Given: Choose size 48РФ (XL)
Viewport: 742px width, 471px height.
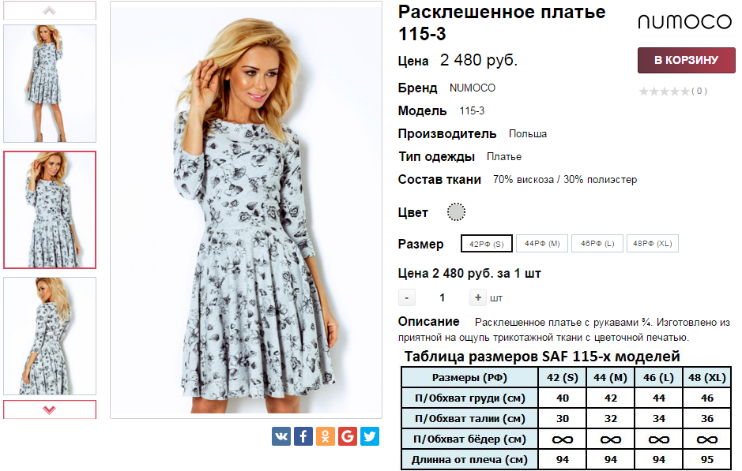Looking at the screenshot, I should [653, 243].
